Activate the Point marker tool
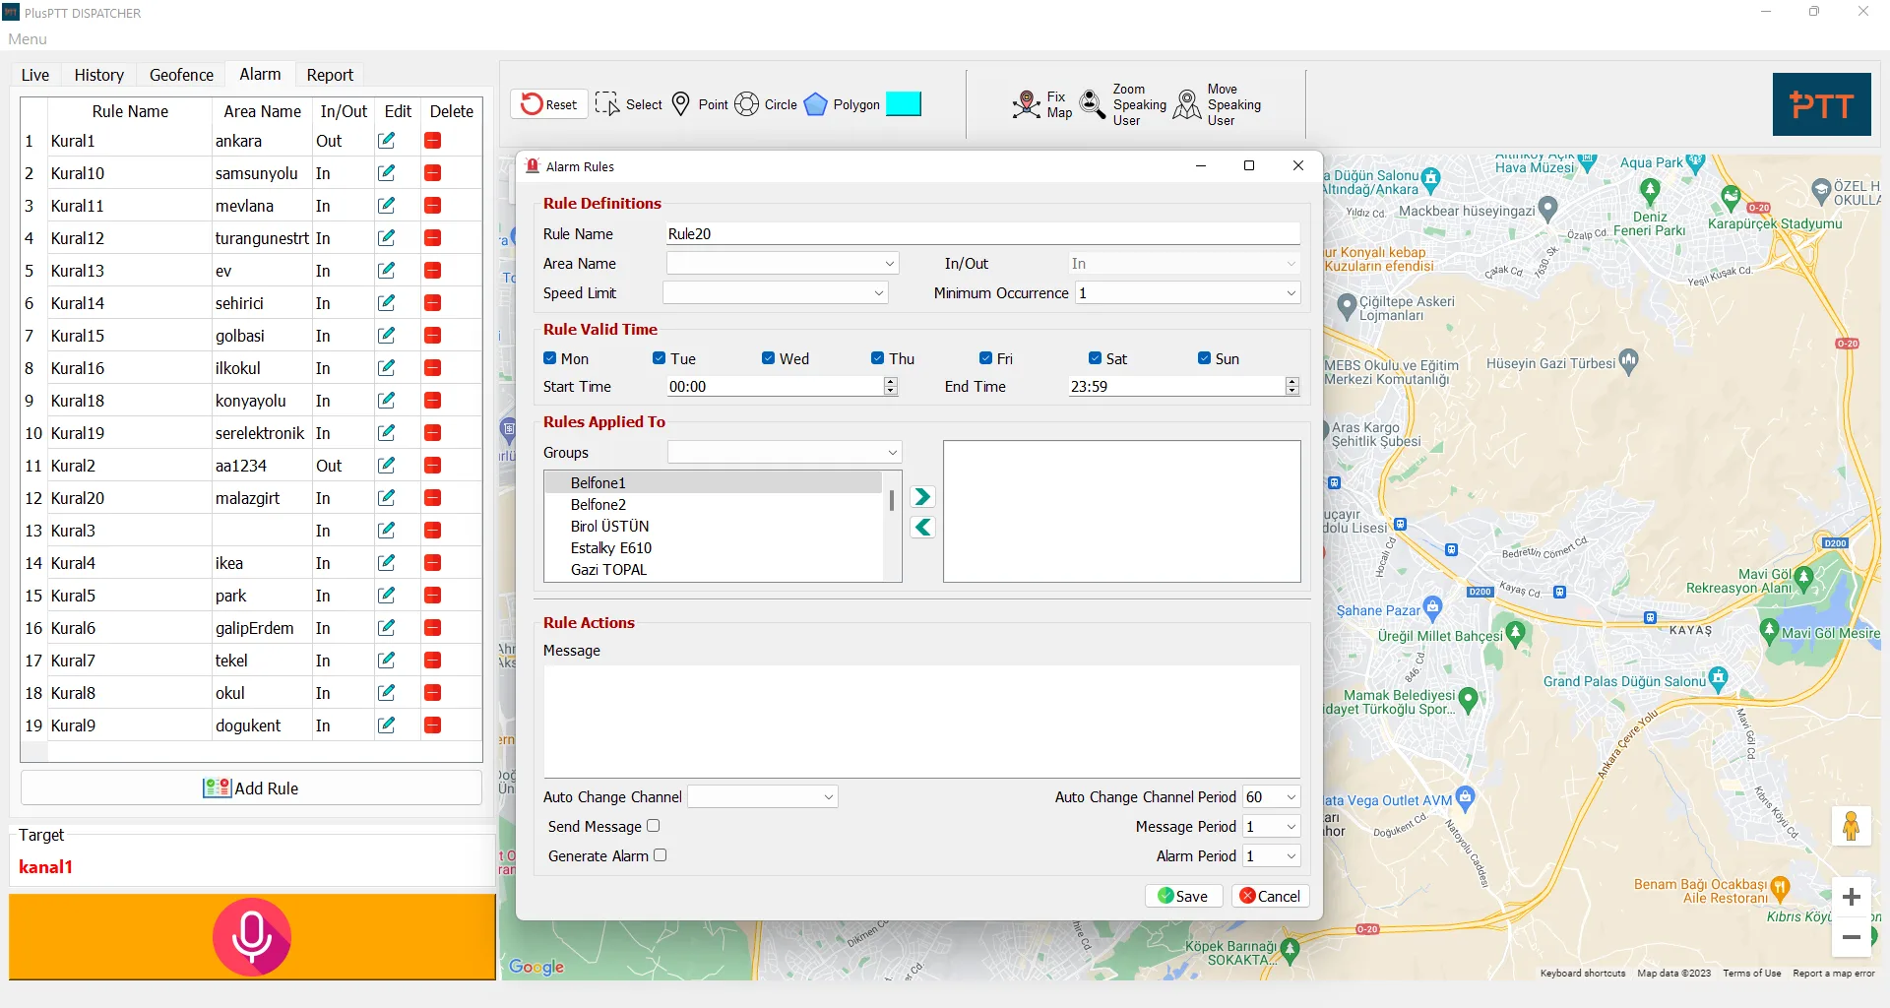The image size is (1890, 1008). point(681,104)
